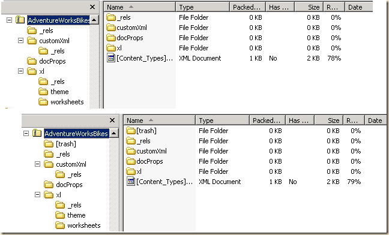Click lower tree scrollbar up arrow
Image resolution: width=389 pixels, height=235 pixels.
click(x=114, y=133)
